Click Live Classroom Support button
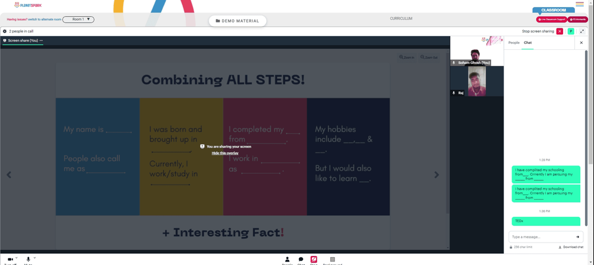Viewport: 594px width, 265px height. tap(552, 20)
